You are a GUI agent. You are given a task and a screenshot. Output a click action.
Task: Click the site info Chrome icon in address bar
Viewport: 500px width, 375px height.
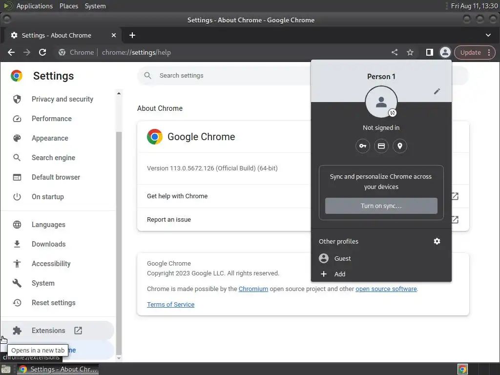click(x=62, y=52)
